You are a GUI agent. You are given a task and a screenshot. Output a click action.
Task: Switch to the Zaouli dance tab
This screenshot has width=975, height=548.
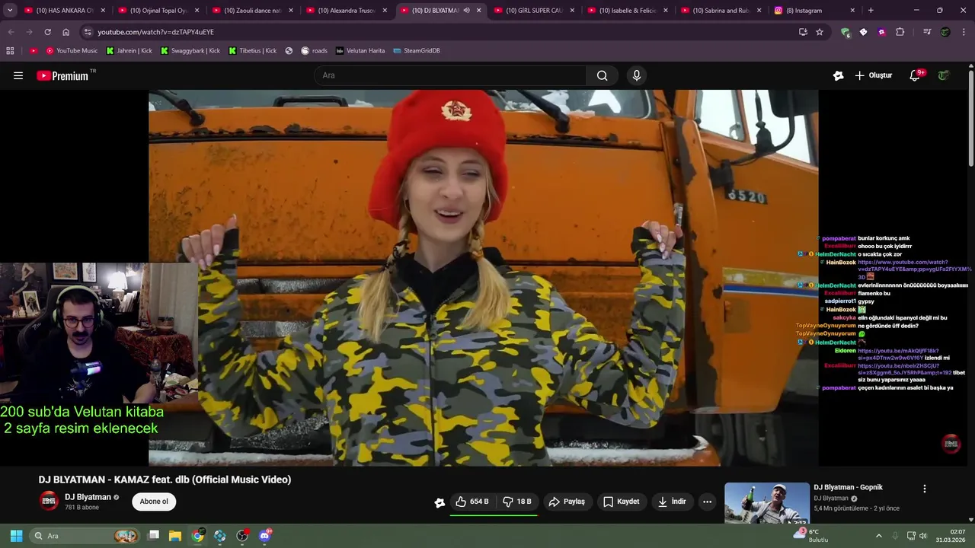pos(251,11)
